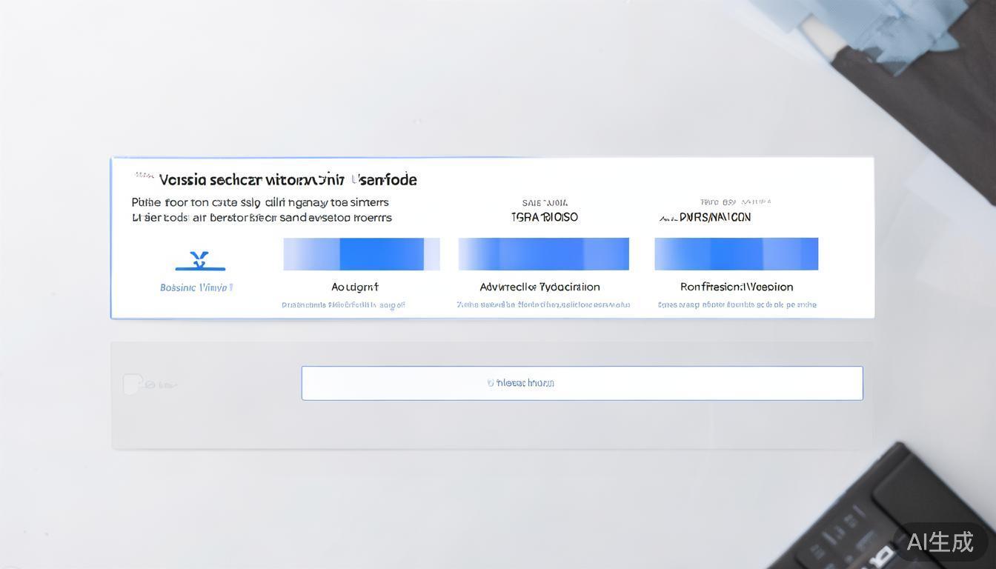Viewport: 996px width, 569px height.
Task: Tick the faint checkbox in the lower gray panel
Action: (x=131, y=384)
